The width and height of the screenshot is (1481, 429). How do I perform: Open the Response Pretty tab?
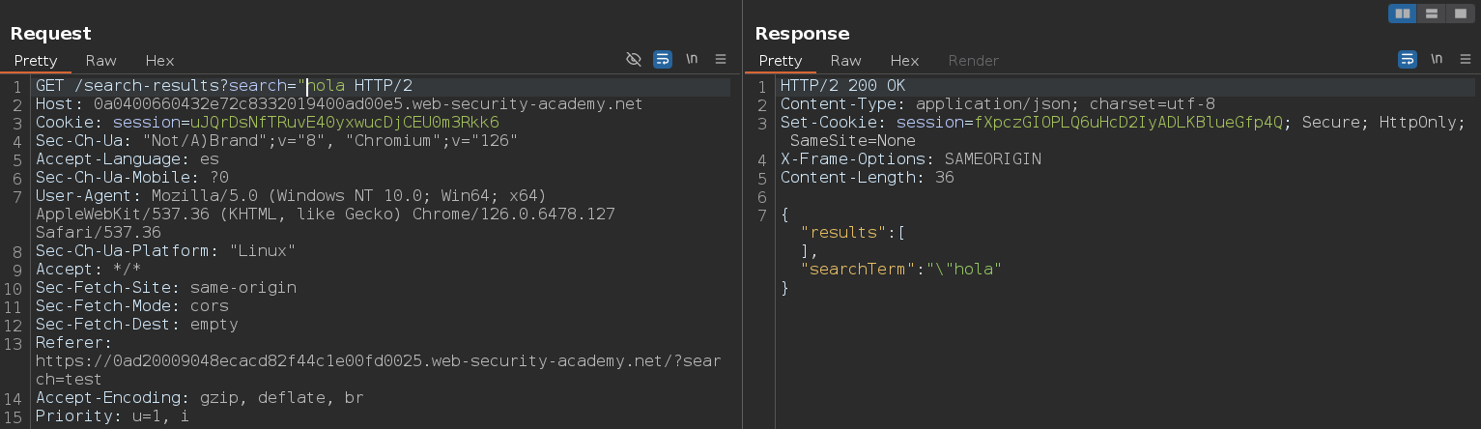781,60
